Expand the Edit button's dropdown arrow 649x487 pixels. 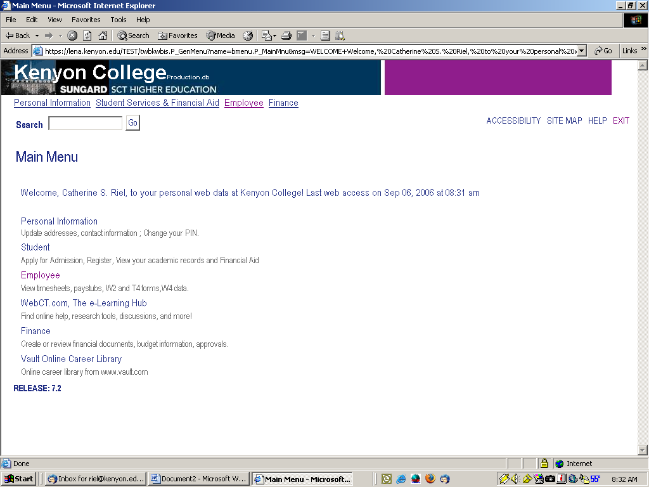(x=313, y=36)
